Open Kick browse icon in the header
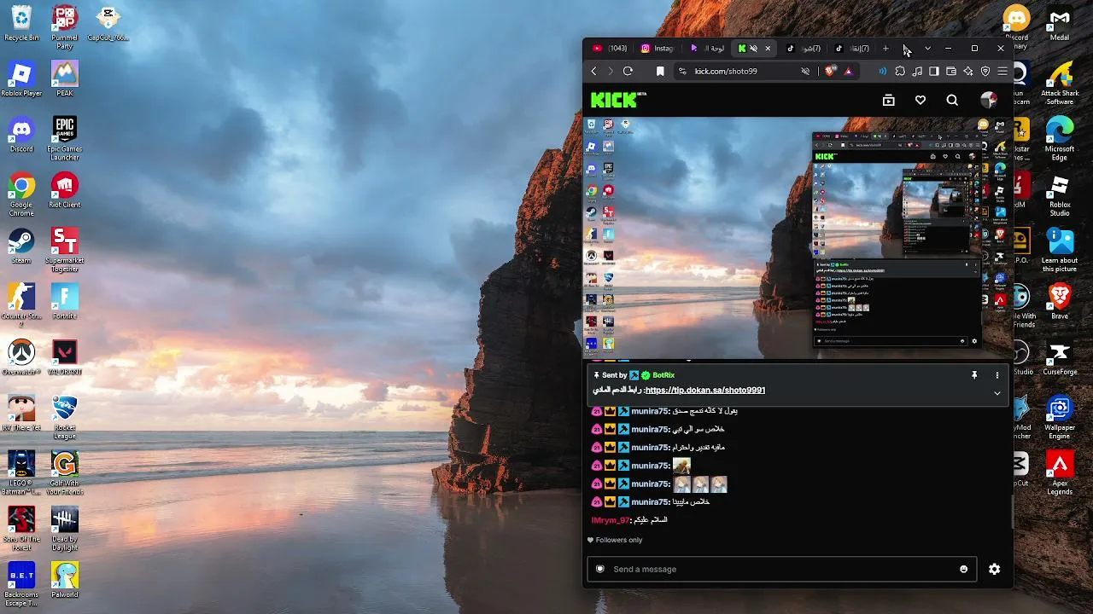 888,100
